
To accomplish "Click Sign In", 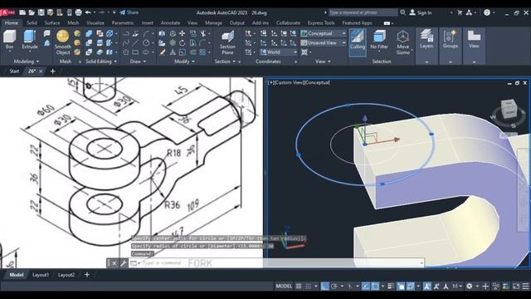I will [421, 12].
